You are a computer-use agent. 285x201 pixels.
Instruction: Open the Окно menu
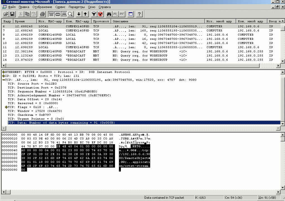(92, 7)
